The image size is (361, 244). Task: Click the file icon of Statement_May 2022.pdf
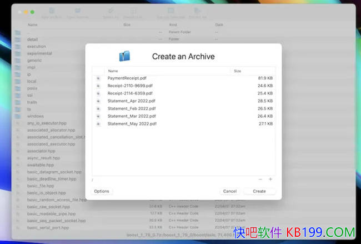click(98, 123)
